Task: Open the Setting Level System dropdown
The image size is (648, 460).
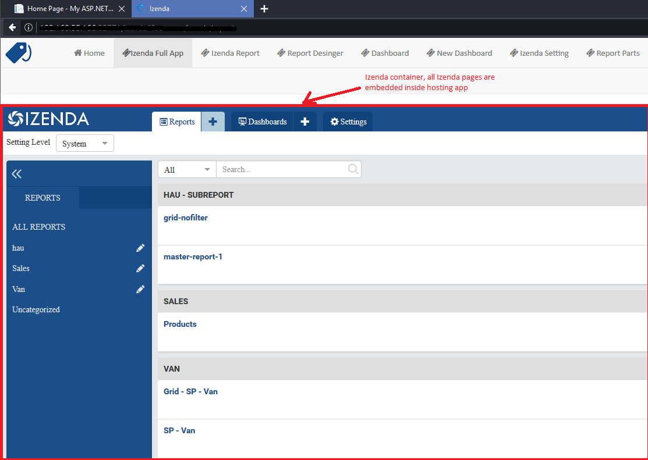Action: pyautogui.click(x=85, y=143)
